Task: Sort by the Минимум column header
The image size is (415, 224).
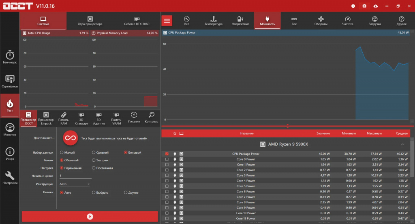Action: [349, 133]
